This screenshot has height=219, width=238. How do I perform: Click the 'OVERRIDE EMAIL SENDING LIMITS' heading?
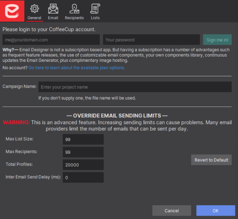pos(117,116)
